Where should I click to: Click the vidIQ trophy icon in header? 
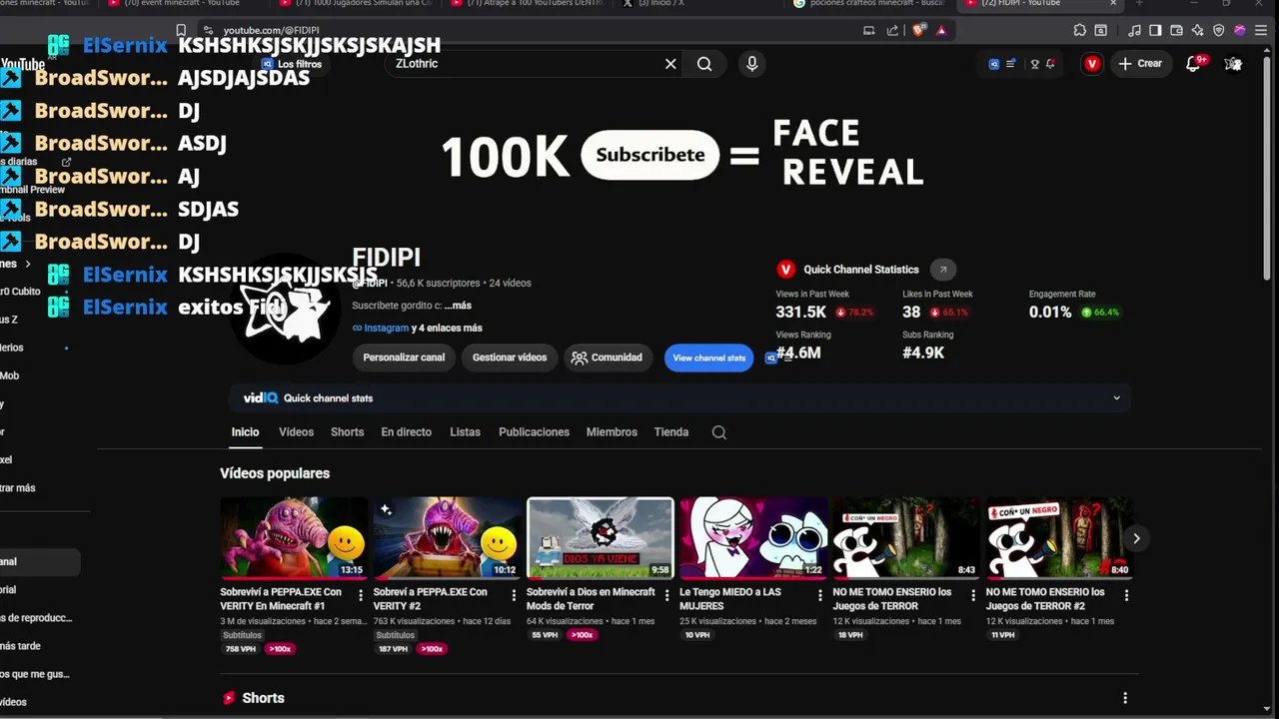1035,64
